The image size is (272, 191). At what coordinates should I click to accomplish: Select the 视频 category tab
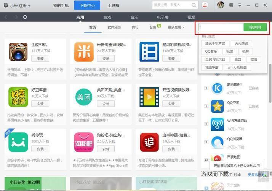pyautogui.click(x=191, y=17)
